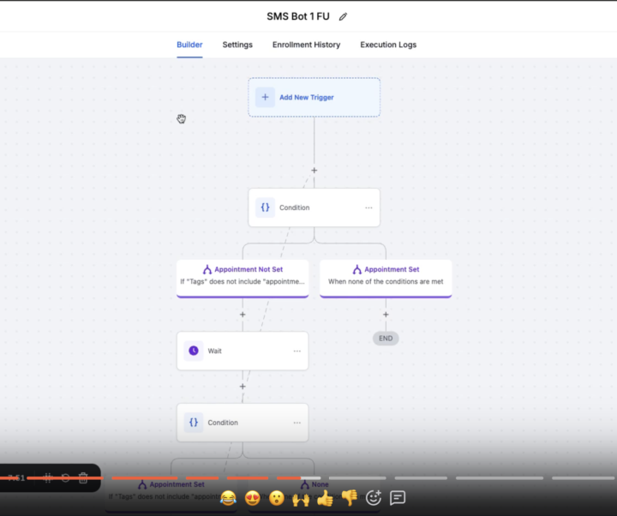Open the Wait node's three-dot menu

point(297,351)
